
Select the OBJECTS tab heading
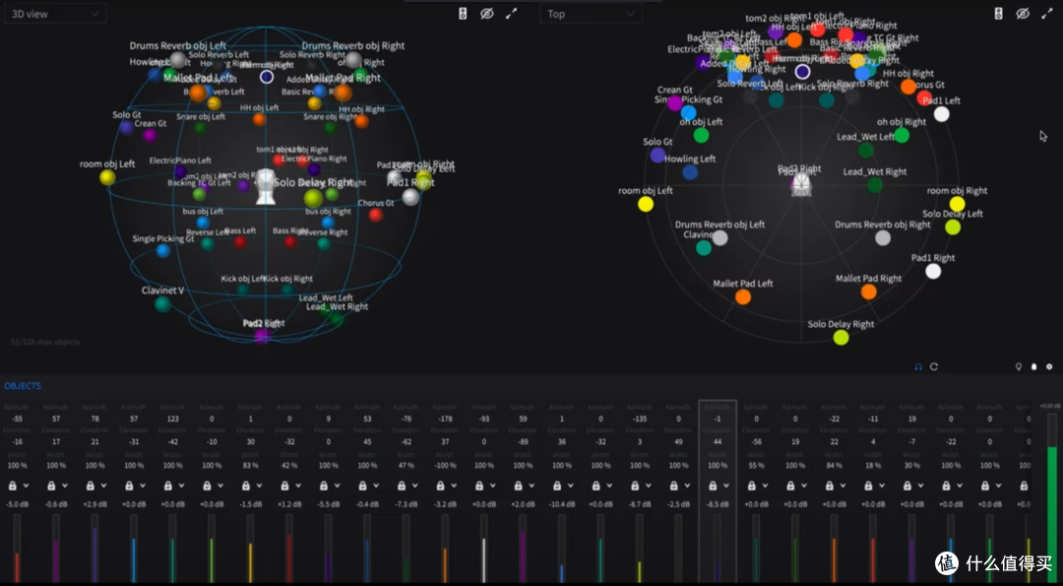click(x=23, y=386)
